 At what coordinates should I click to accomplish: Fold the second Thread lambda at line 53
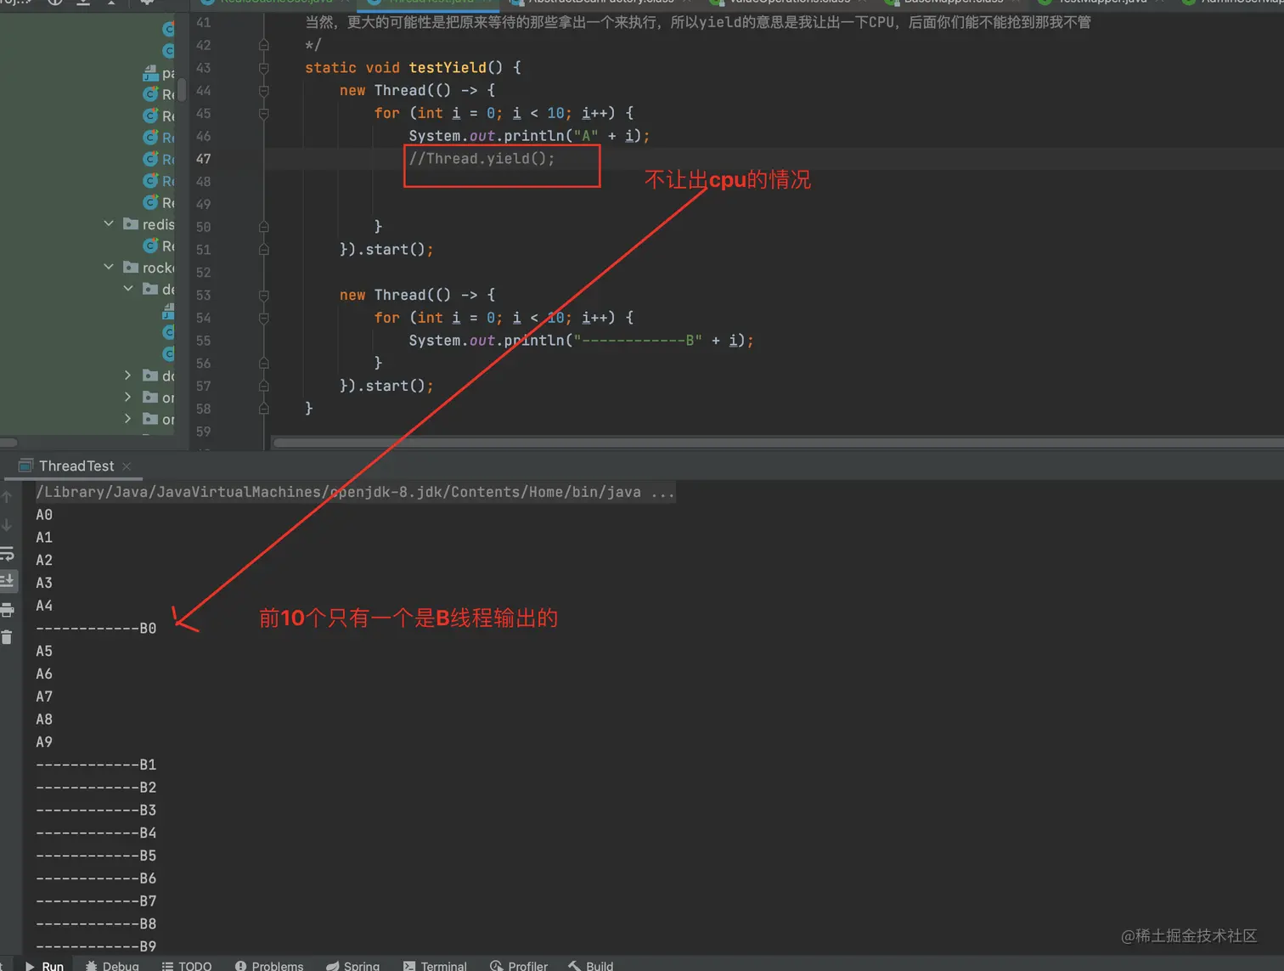click(264, 296)
